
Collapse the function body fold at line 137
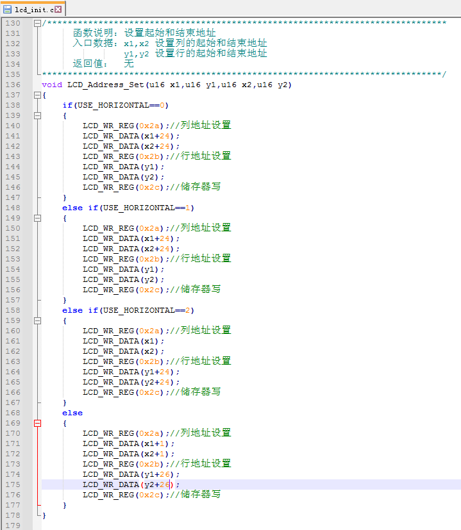(38, 95)
